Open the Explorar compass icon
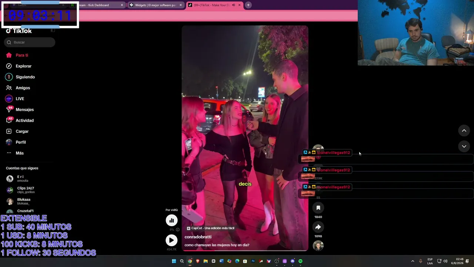 9,66
